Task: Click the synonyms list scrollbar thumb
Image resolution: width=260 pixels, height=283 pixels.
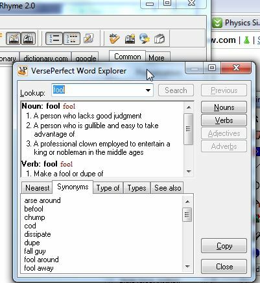Action: [187, 215]
